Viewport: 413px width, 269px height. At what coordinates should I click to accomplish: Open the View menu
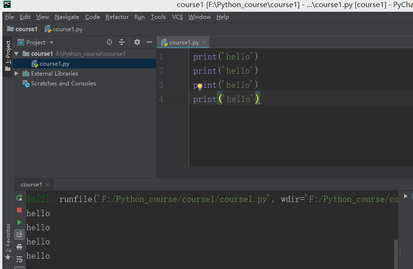(x=42, y=17)
